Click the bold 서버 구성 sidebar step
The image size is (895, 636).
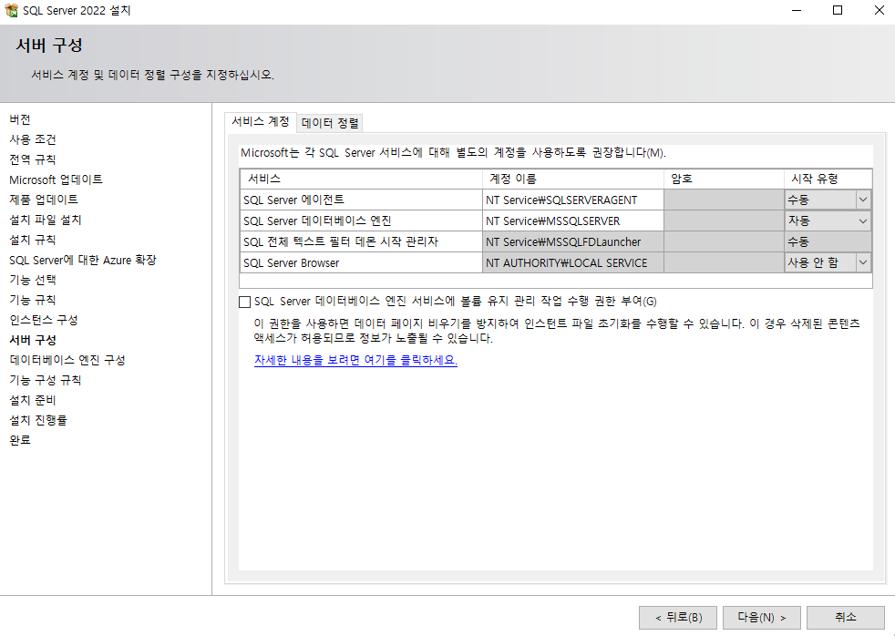tap(33, 340)
